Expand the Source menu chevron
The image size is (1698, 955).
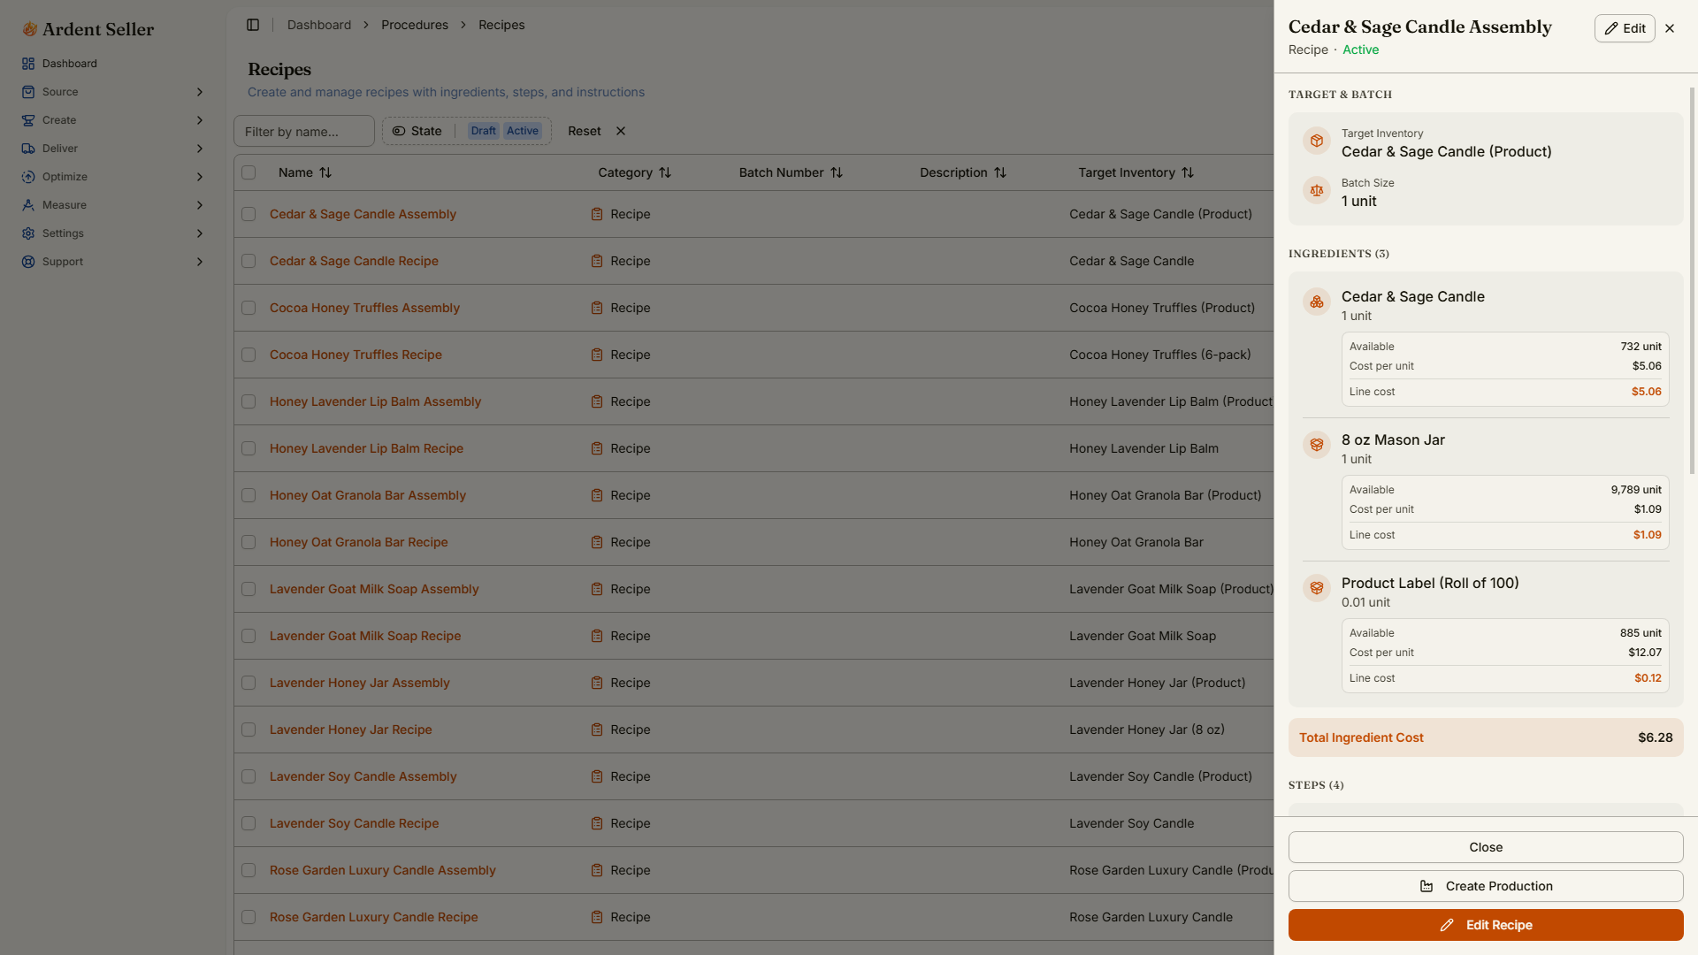(200, 92)
